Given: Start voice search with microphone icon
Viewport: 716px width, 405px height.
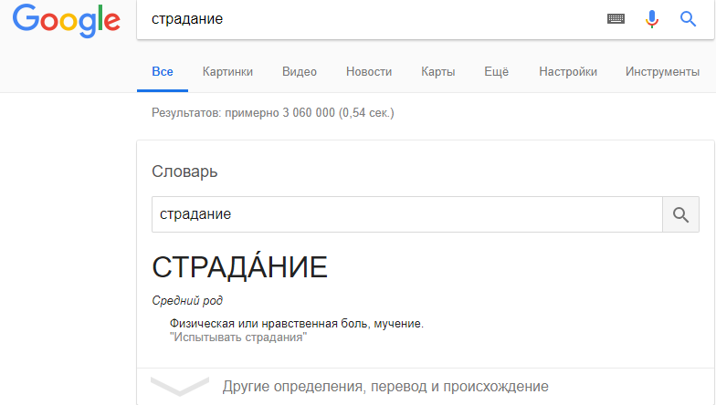Looking at the screenshot, I should click(x=652, y=19).
